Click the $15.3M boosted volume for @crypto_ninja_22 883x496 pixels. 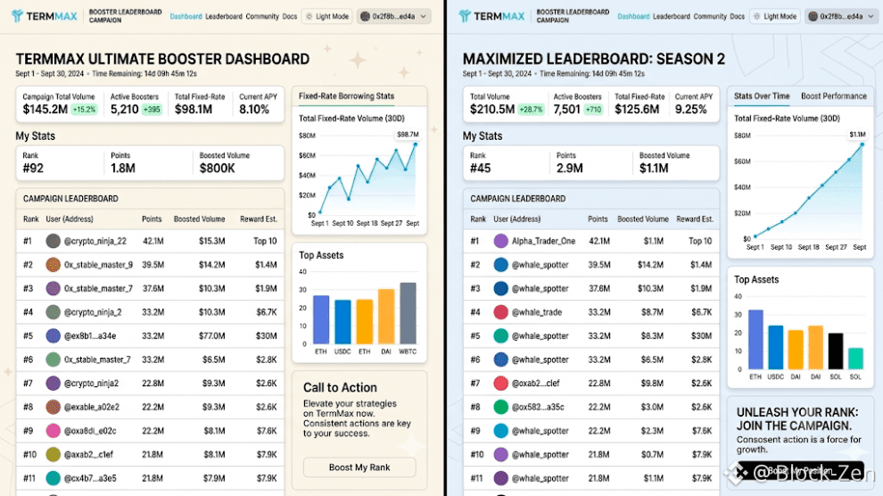pos(211,241)
